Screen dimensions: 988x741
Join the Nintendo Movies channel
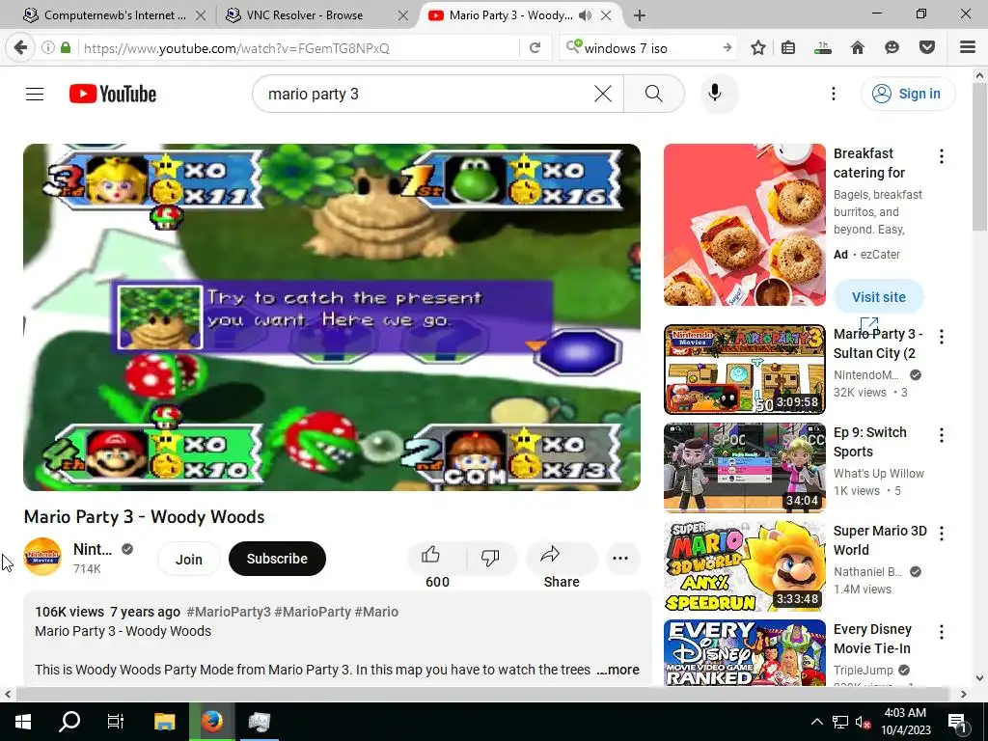point(188,559)
